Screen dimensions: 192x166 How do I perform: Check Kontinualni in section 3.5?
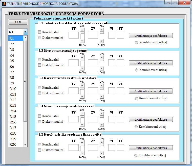tap(39, 144)
